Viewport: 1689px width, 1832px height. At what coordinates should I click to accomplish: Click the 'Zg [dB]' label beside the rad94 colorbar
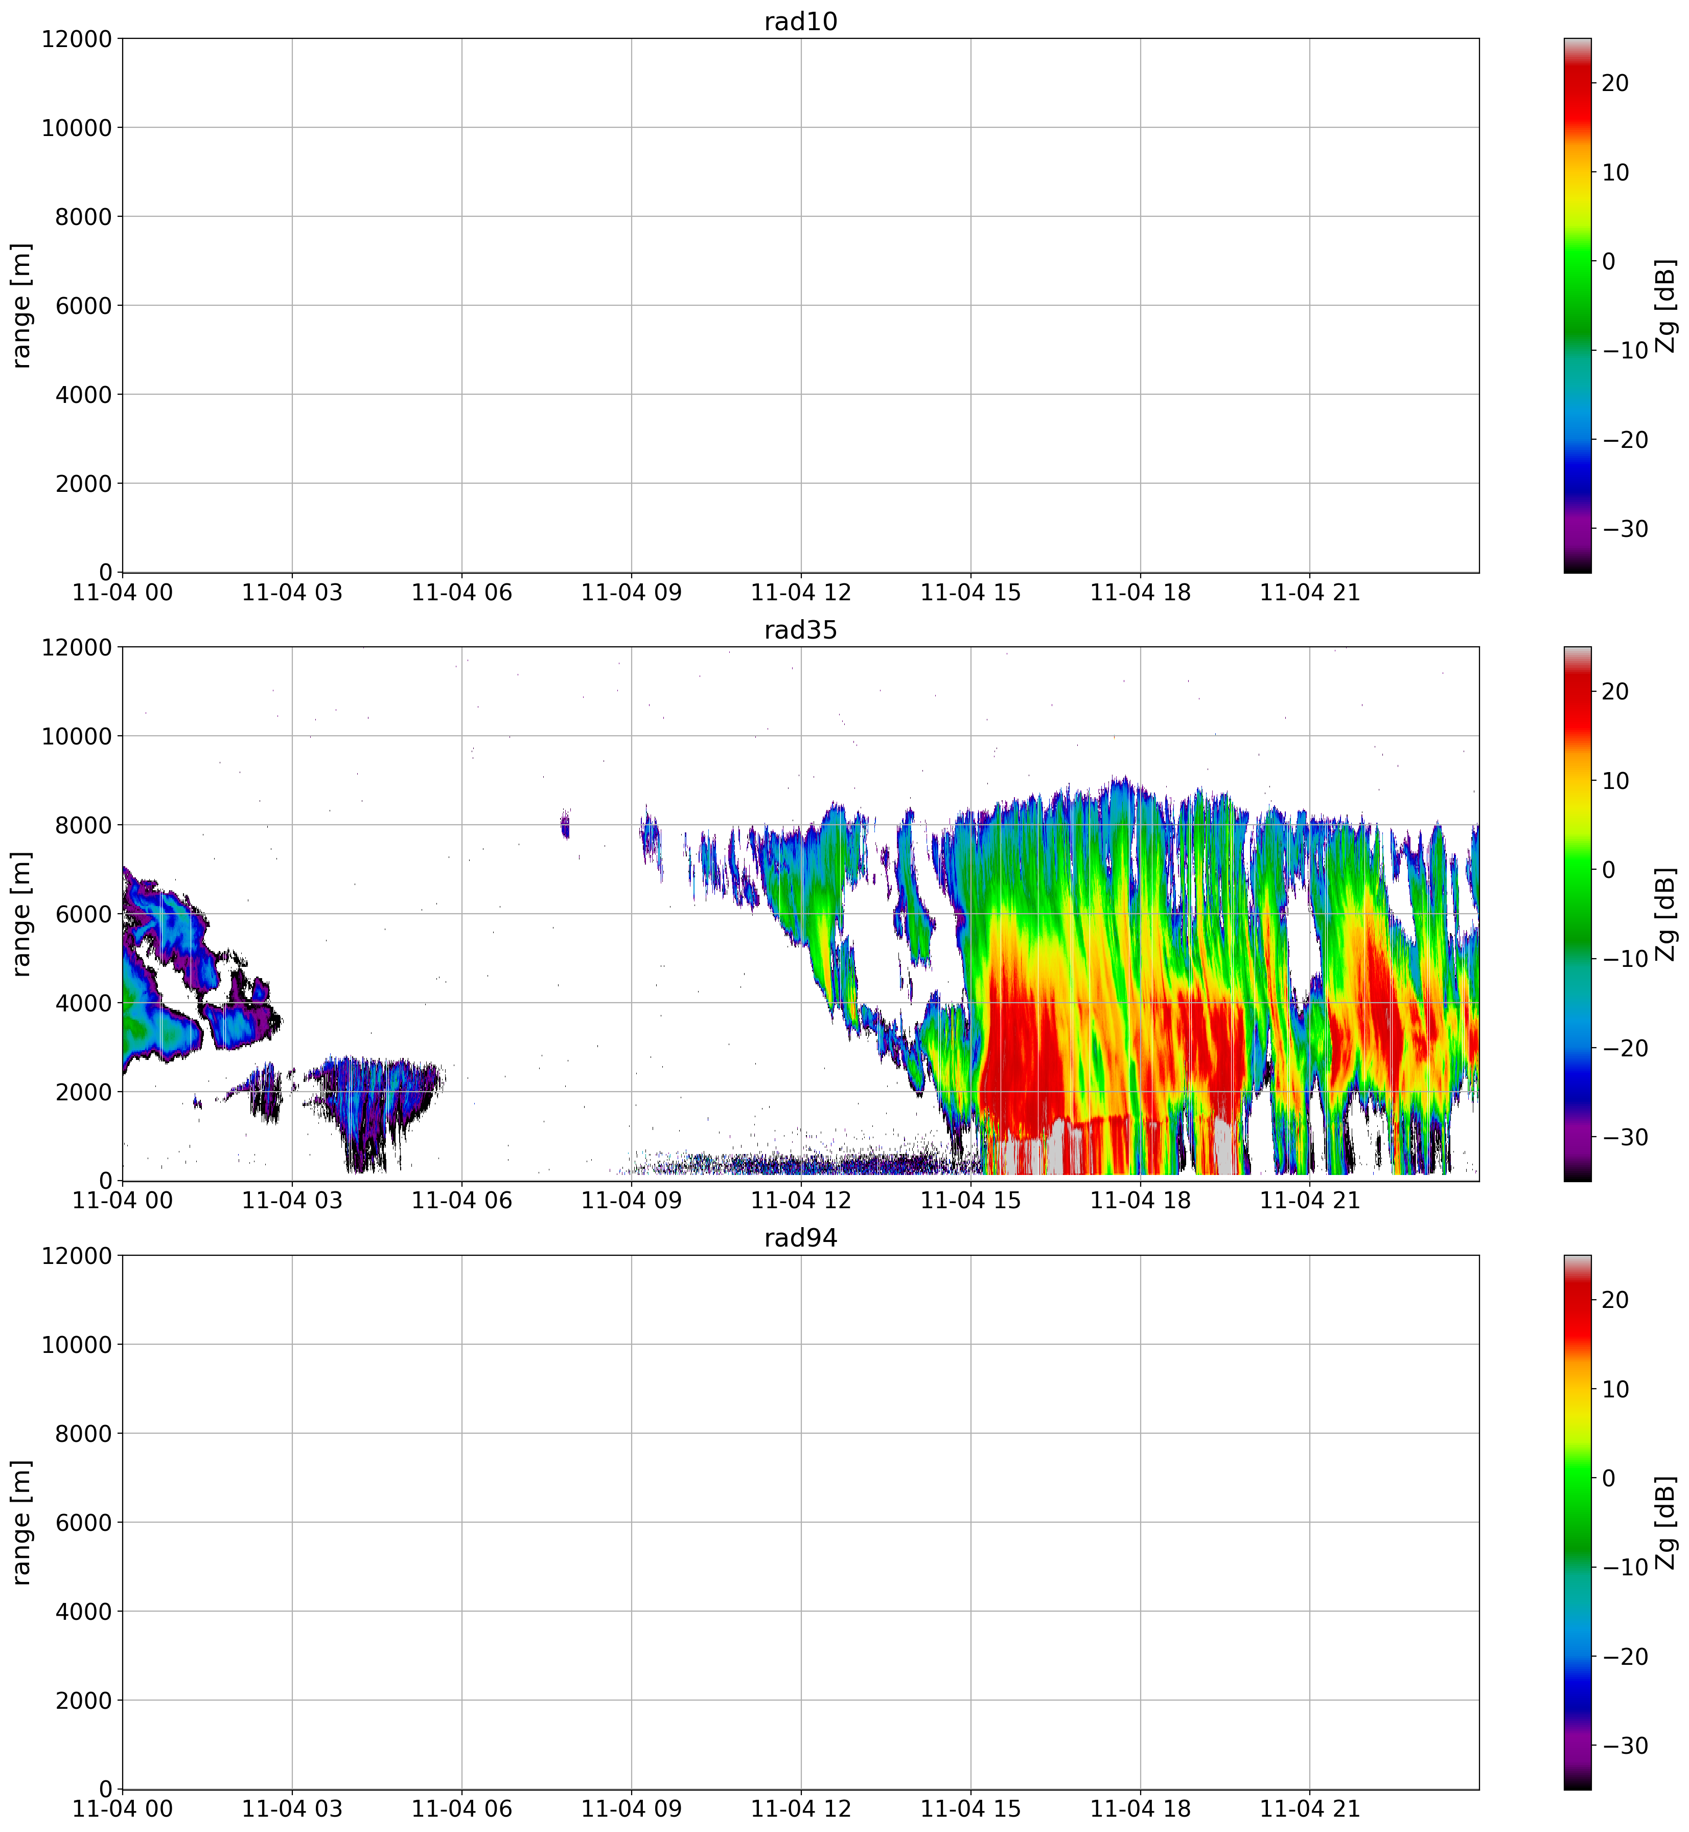tap(1665, 1522)
